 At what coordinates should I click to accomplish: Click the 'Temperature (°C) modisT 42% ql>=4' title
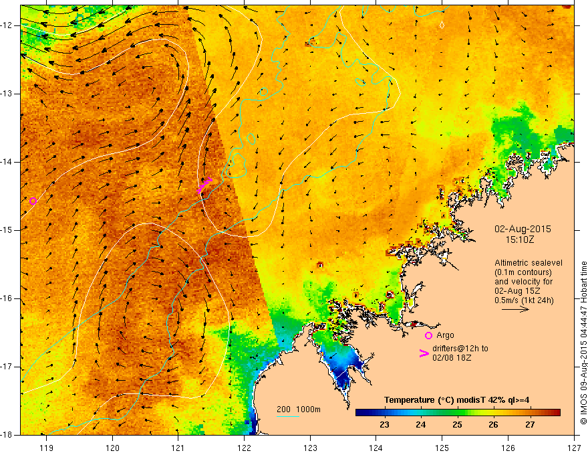(x=457, y=400)
